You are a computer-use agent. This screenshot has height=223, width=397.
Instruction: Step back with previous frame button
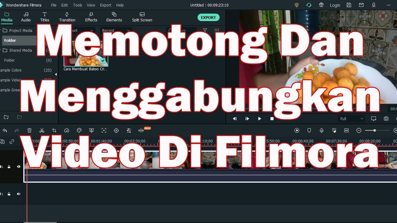[235, 119]
